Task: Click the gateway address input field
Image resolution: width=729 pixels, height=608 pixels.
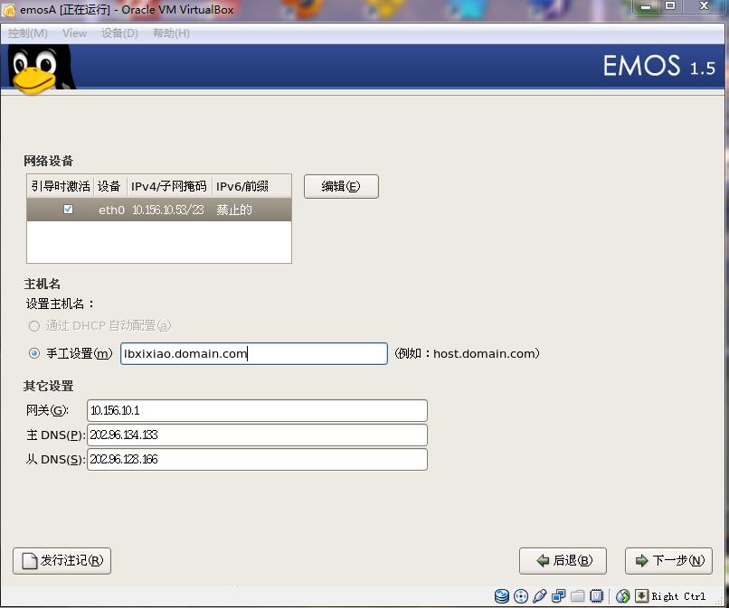Action: 257,411
